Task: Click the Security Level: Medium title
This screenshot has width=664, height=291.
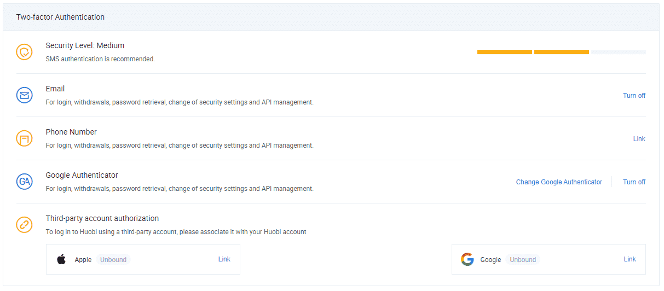Action: pos(85,45)
